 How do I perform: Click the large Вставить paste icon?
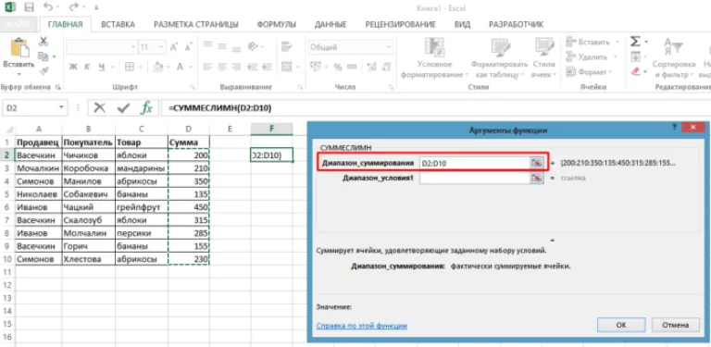(19, 47)
